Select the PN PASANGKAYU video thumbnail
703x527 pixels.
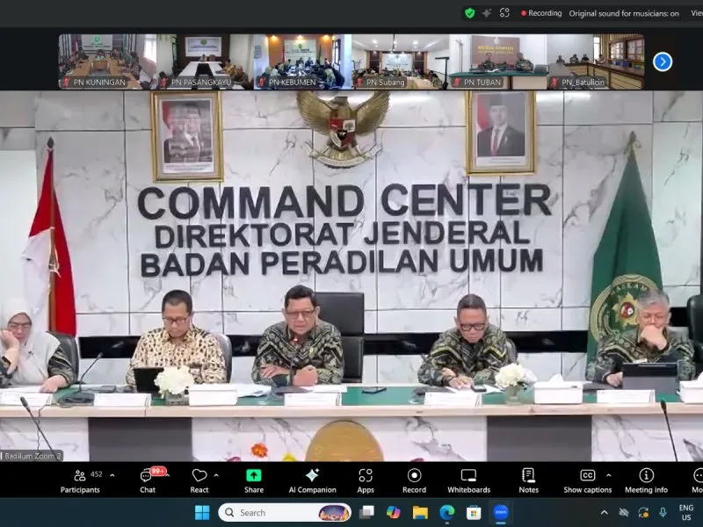206,61
